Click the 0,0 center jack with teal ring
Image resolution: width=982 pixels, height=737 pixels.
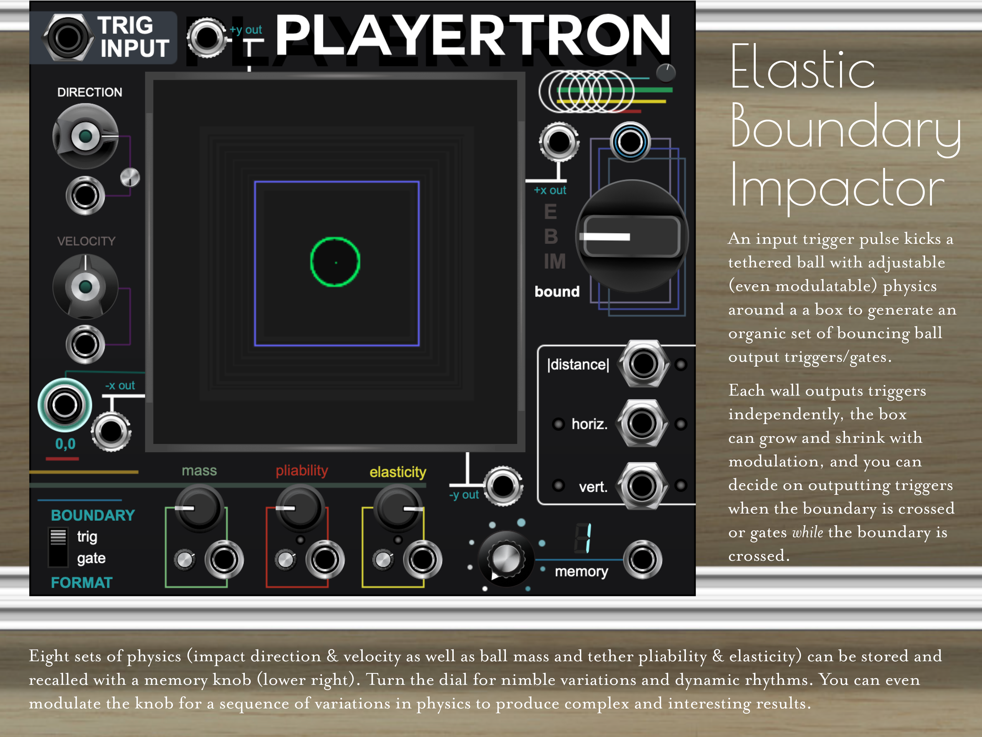pos(65,405)
